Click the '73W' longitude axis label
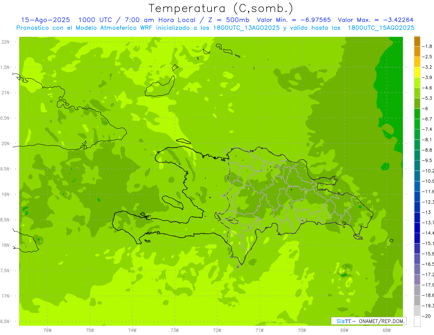The width and height of the screenshot is (434, 335). coord(175,330)
